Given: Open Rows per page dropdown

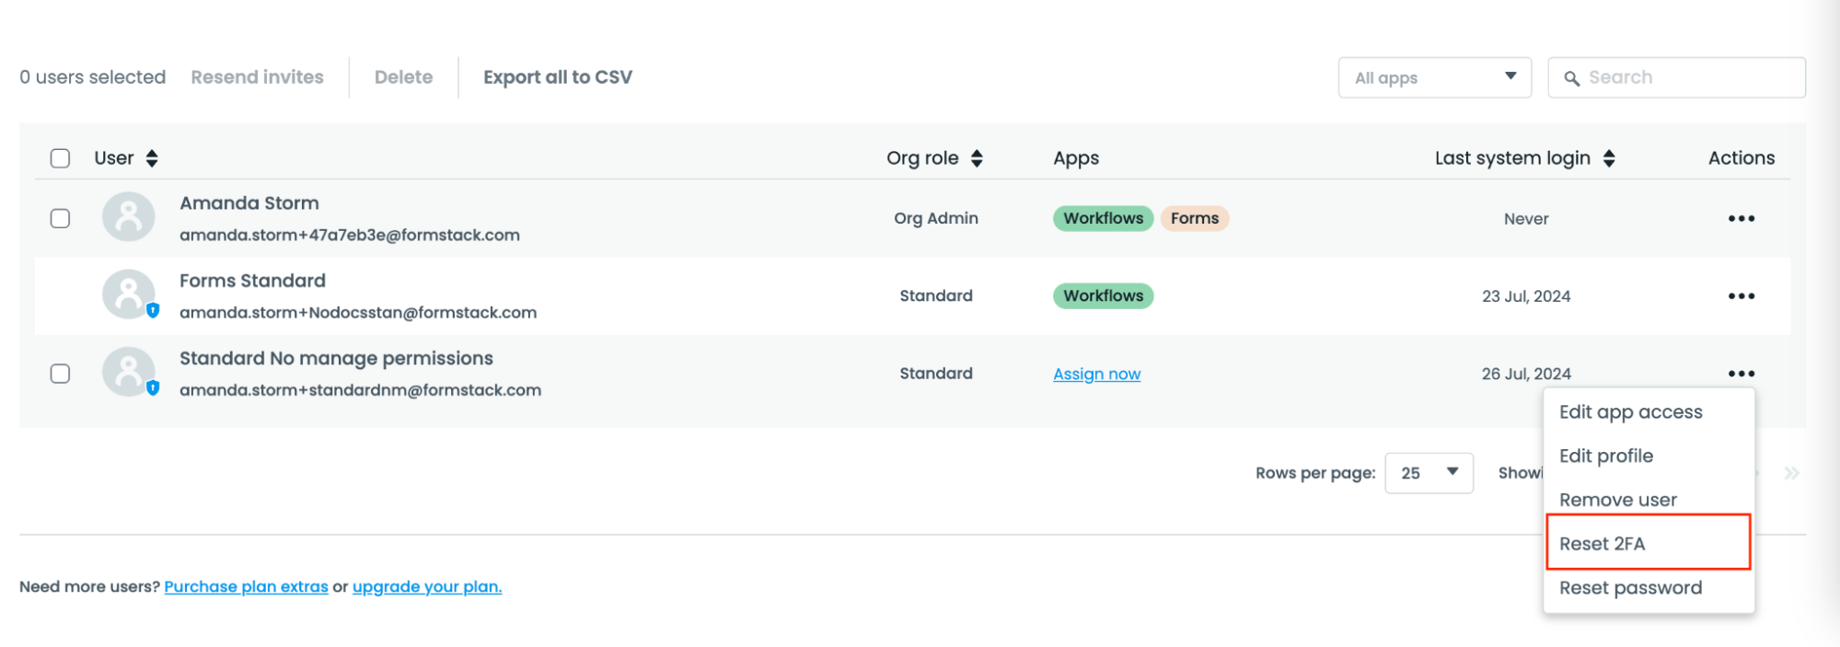Looking at the screenshot, I should pos(1428,473).
